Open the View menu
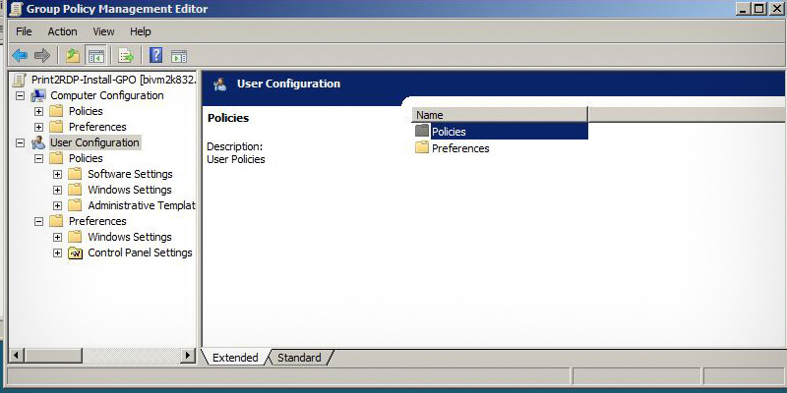This screenshot has height=393, width=787. tap(103, 31)
